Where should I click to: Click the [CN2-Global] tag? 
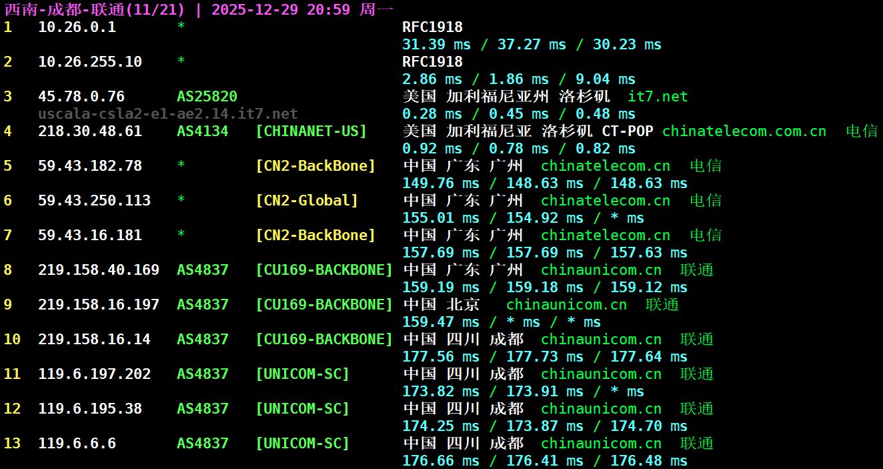pyautogui.click(x=307, y=201)
